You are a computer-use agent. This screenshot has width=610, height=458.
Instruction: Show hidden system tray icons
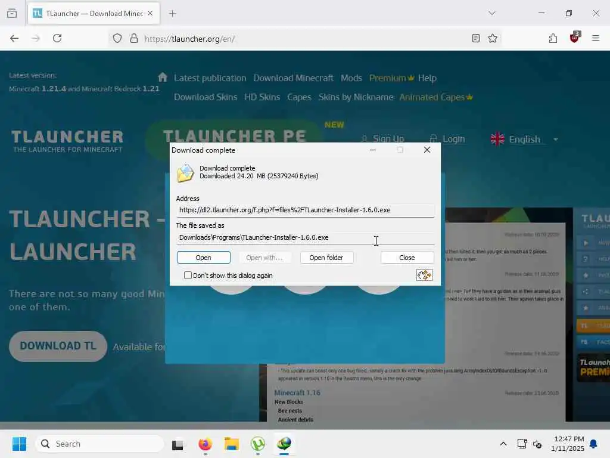[503, 444]
